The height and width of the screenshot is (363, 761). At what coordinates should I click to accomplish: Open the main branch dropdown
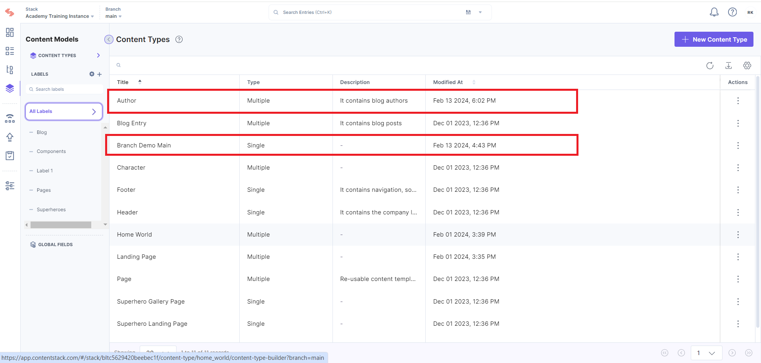click(113, 16)
